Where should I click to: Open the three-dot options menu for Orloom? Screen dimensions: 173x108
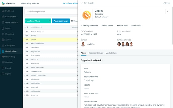(x=167, y=12)
